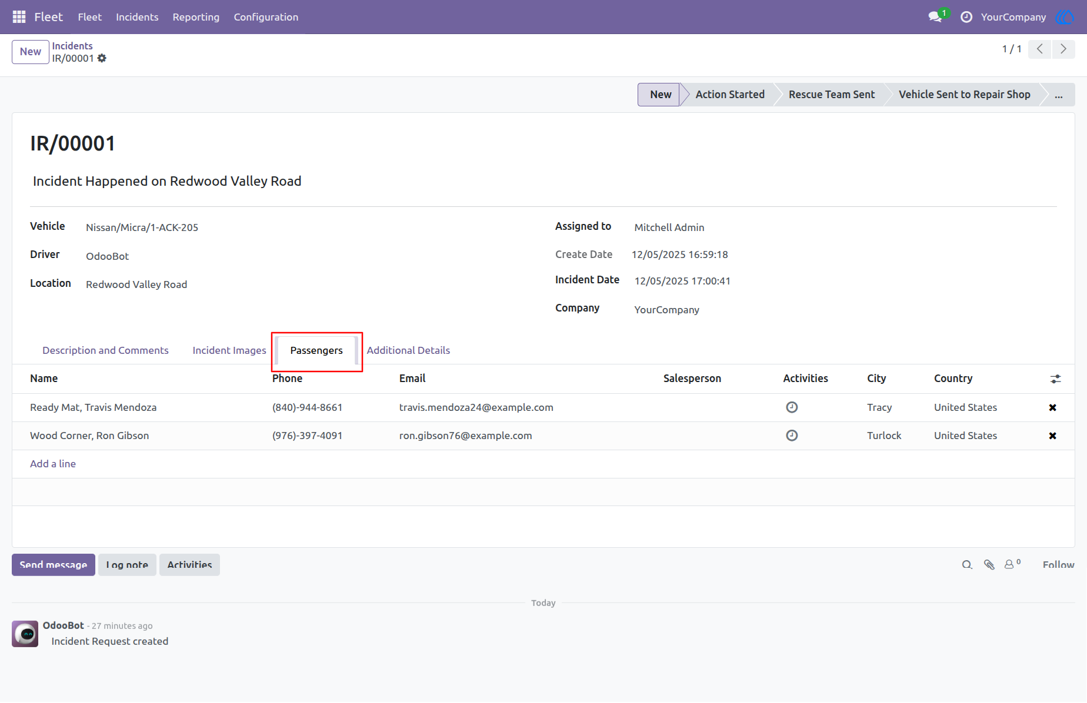This screenshot has height=703, width=1087.
Task: Click the chatter search icon
Action: (x=967, y=565)
